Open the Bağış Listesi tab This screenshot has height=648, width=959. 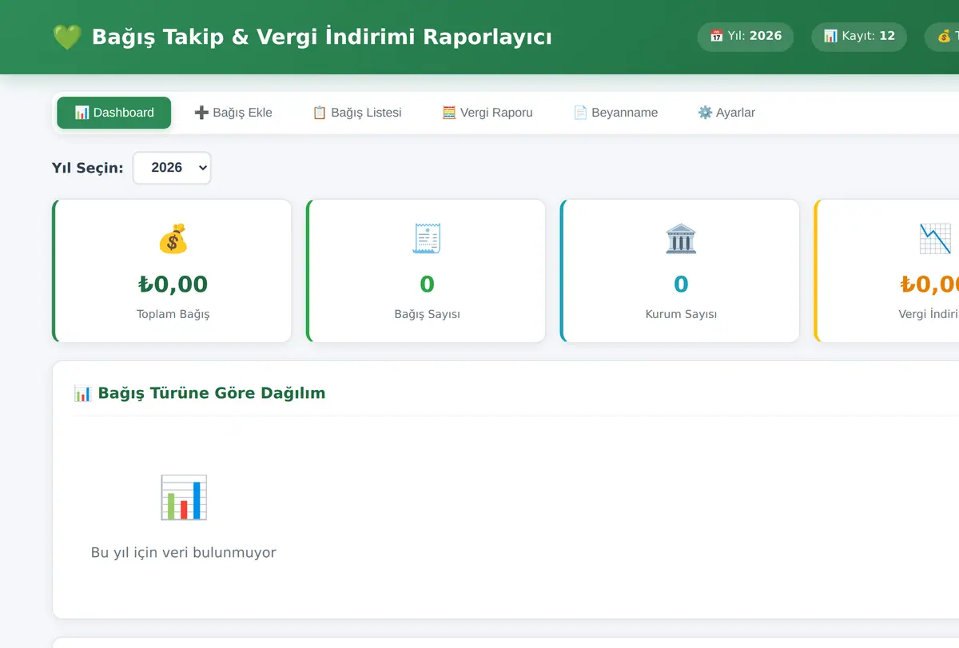357,113
